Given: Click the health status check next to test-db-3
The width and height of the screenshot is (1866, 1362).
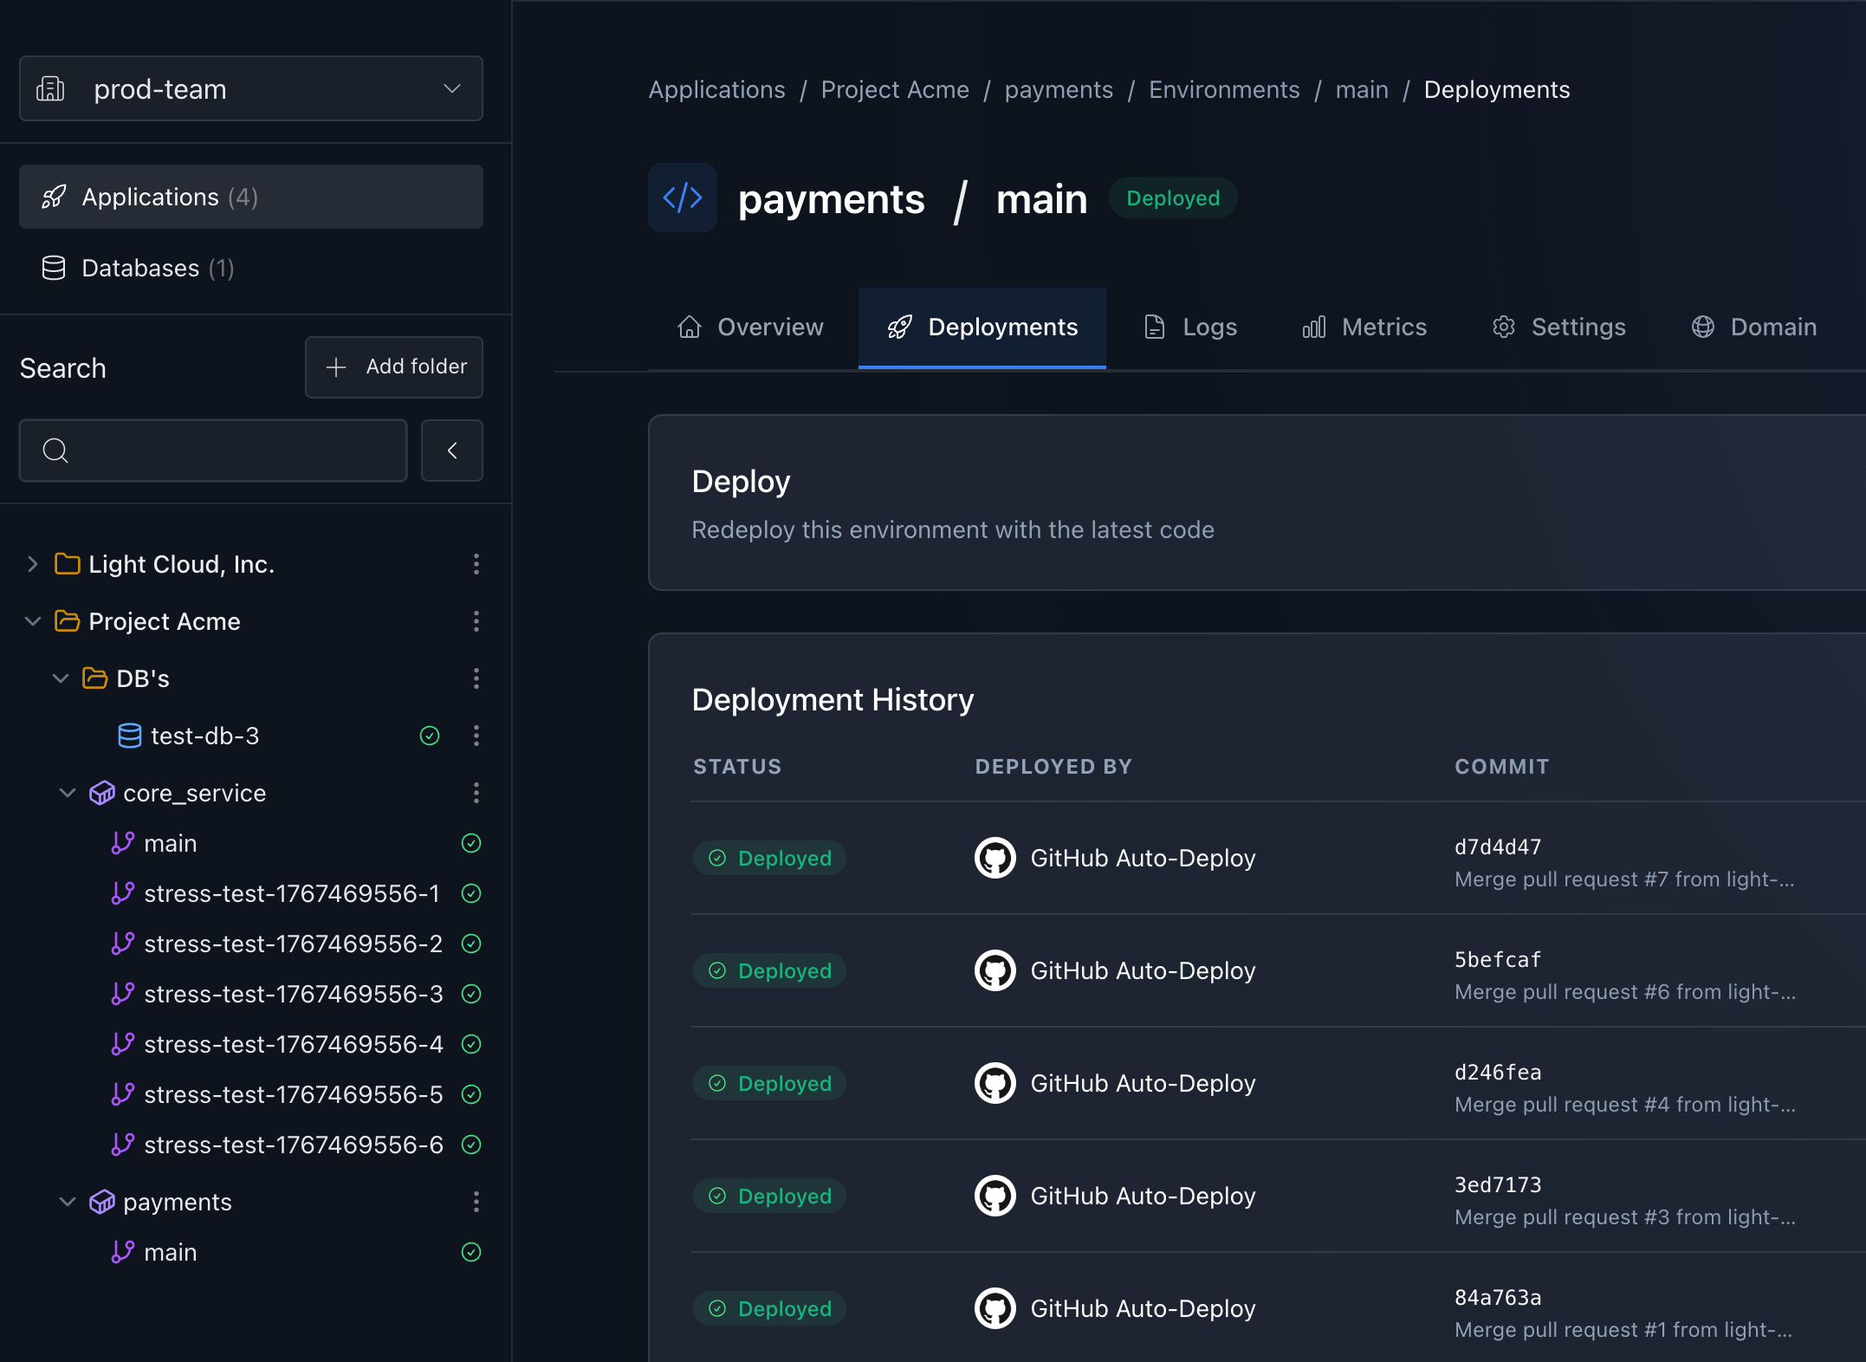Looking at the screenshot, I should click(430, 736).
